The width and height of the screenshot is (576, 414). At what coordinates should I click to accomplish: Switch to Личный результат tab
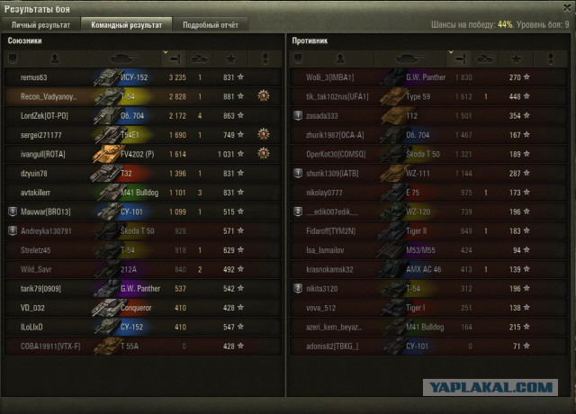pyautogui.click(x=40, y=25)
